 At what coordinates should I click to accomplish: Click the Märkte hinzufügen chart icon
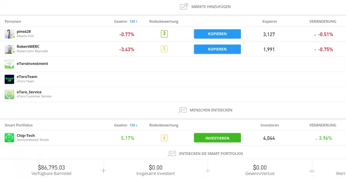(x=184, y=7)
